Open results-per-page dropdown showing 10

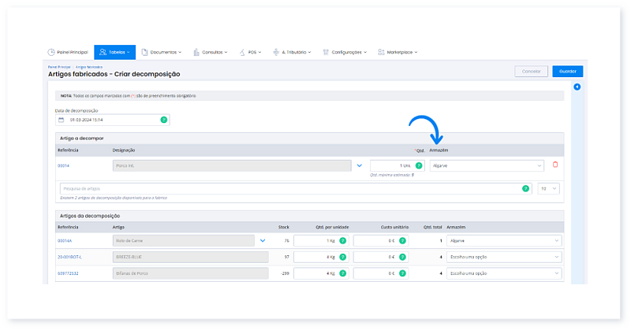pyautogui.click(x=549, y=189)
